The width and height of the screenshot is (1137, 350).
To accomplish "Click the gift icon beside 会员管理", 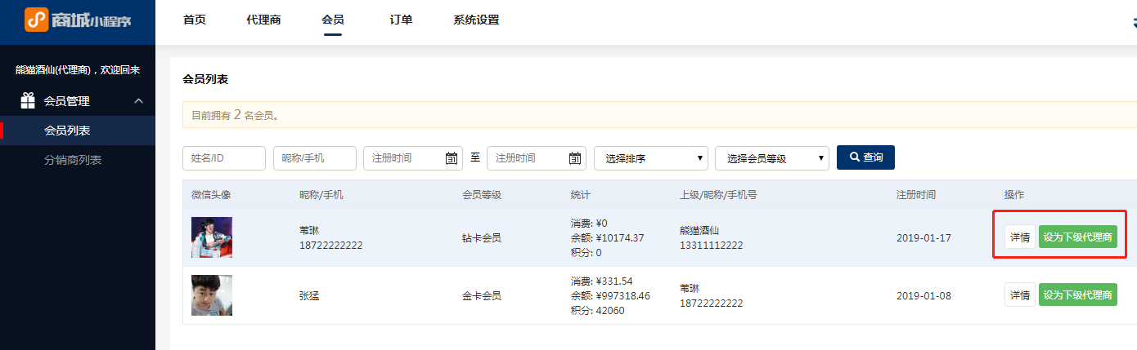I will [x=28, y=101].
